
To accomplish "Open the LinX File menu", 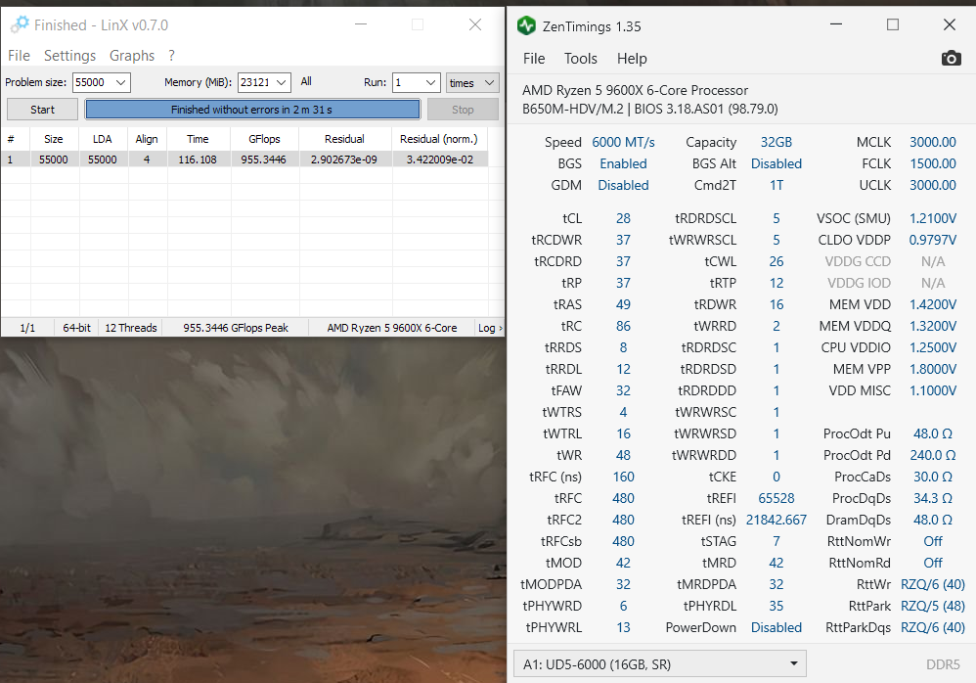I will click(19, 56).
